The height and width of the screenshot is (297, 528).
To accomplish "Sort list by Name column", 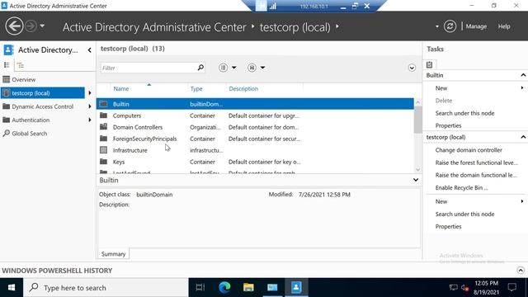I will 121,88.
